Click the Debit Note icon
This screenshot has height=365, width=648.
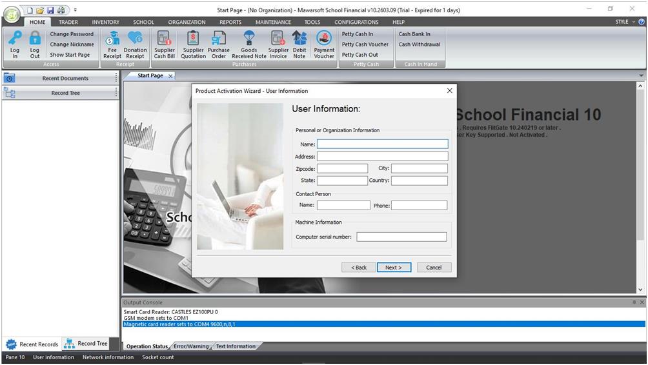pyautogui.click(x=299, y=44)
